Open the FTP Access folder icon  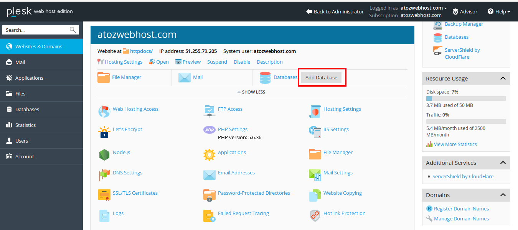pyautogui.click(x=210, y=111)
